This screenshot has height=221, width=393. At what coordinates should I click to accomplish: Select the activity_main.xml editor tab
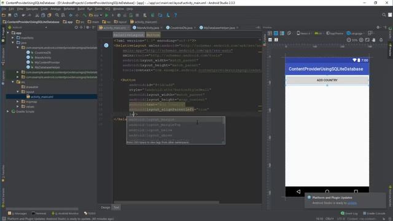click(114, 28)
